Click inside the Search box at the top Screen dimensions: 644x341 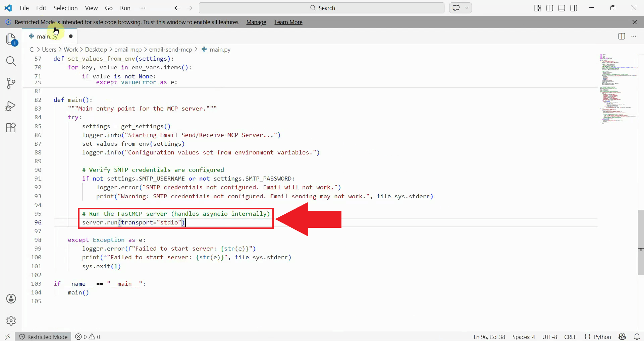coord(321,8)
